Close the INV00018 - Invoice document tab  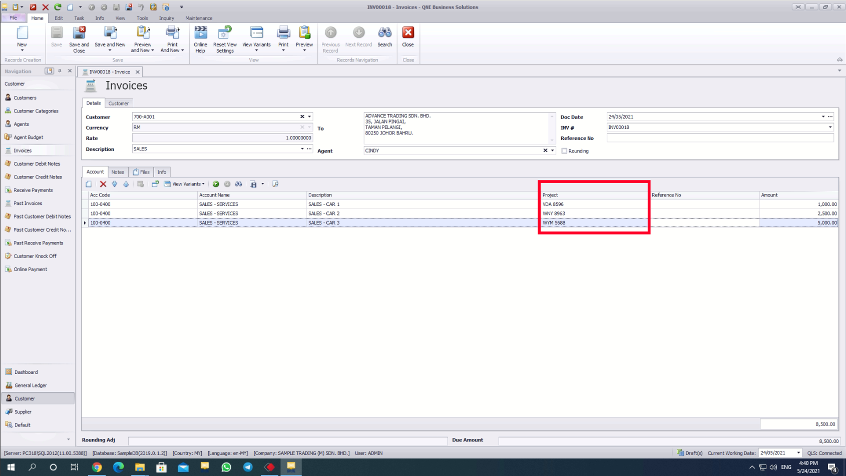point(138,72)
